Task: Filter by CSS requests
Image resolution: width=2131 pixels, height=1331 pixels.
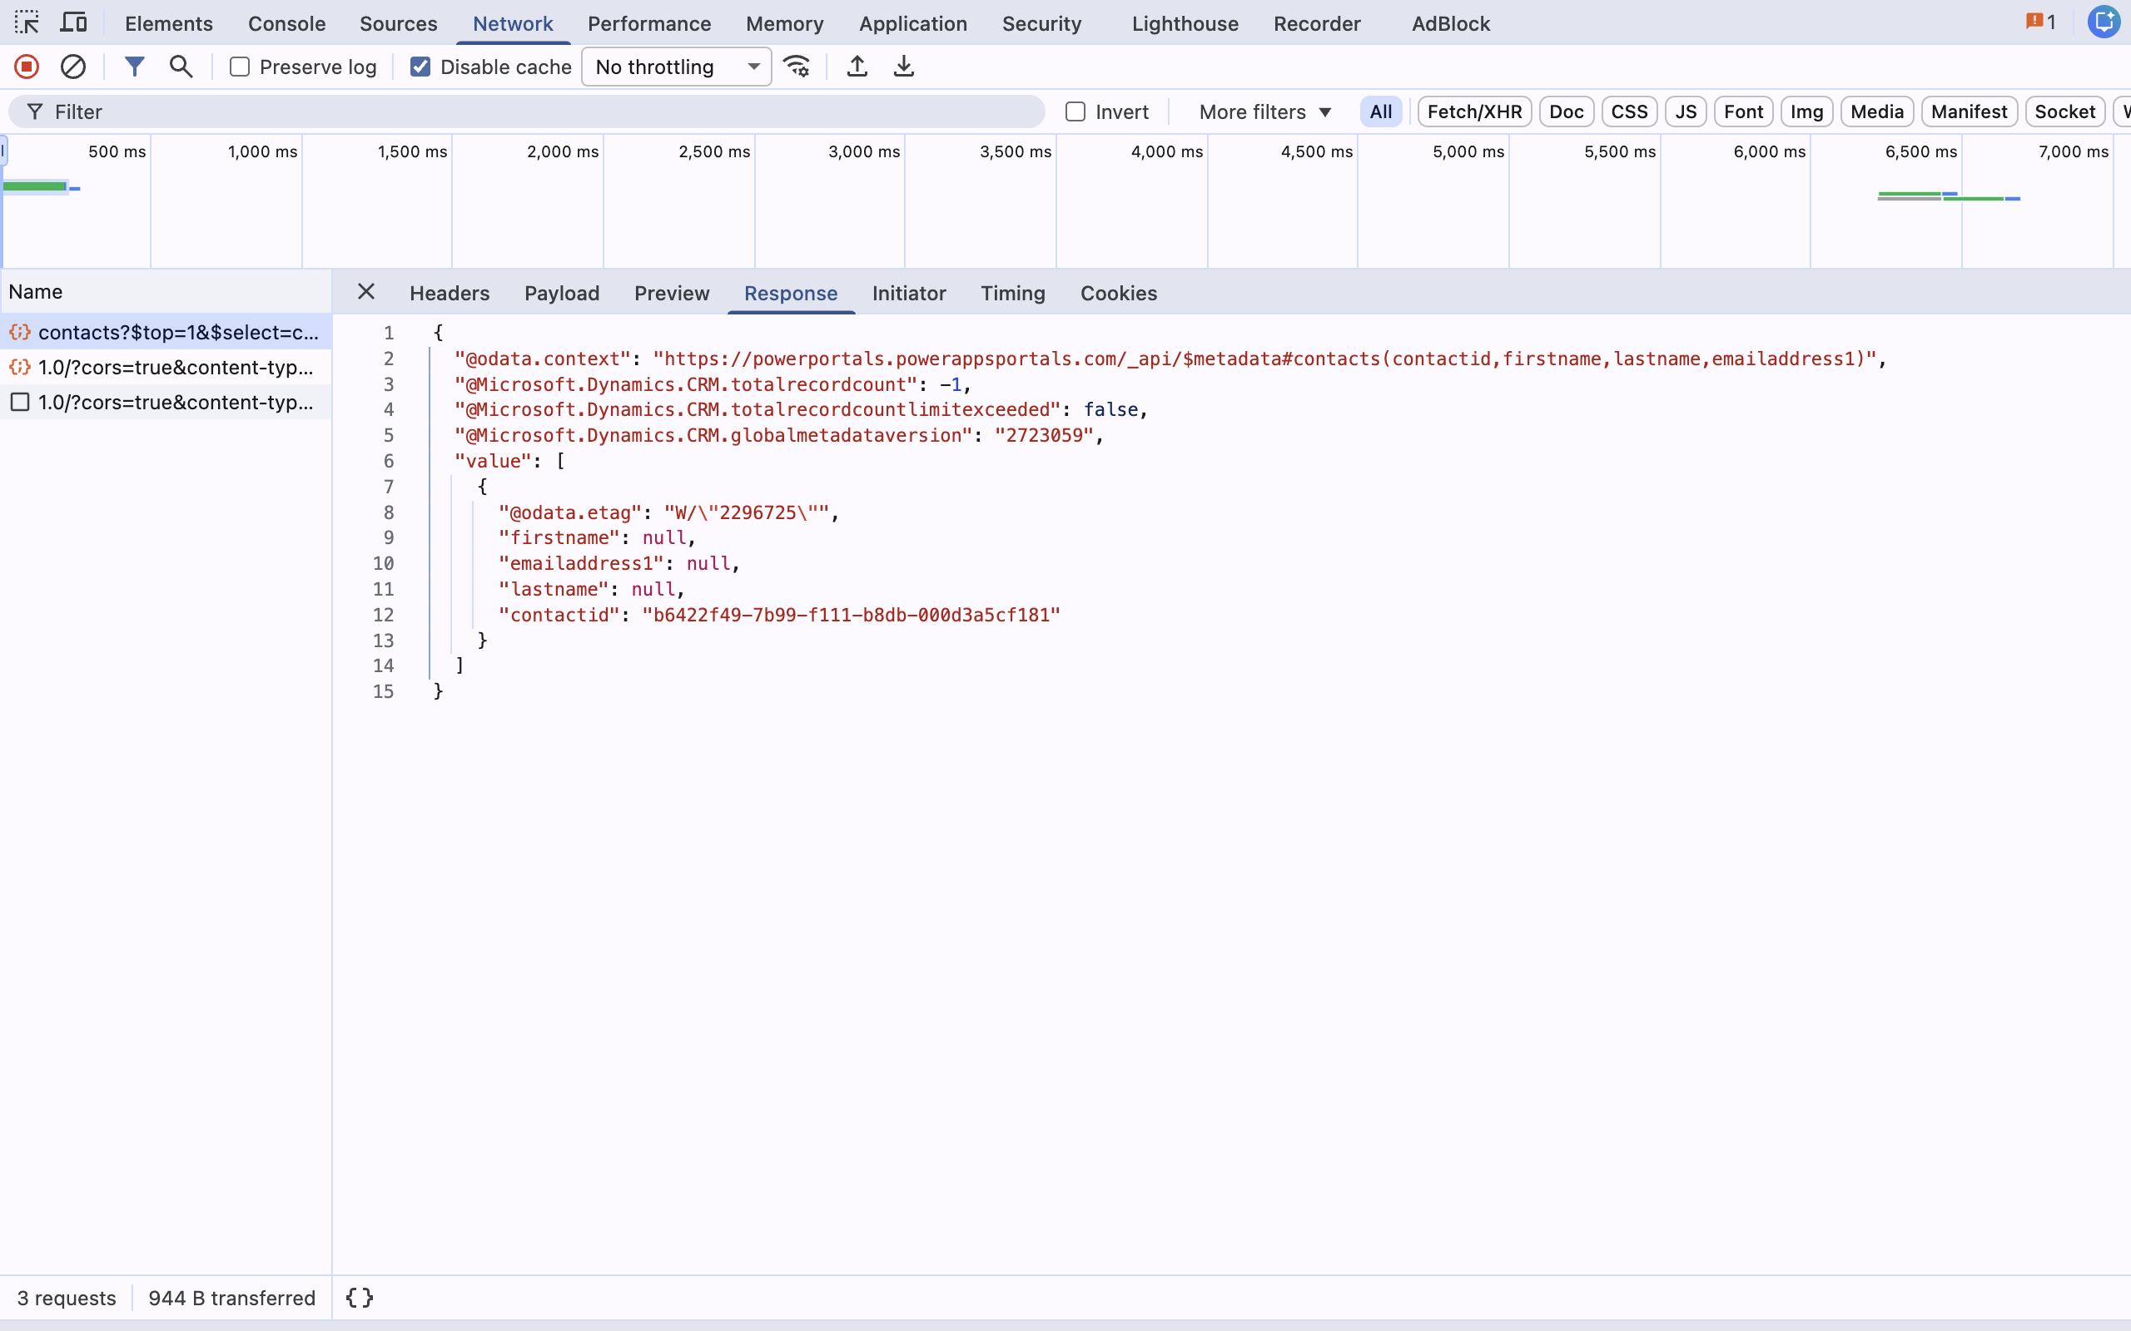Action: tap(1629, 111)
